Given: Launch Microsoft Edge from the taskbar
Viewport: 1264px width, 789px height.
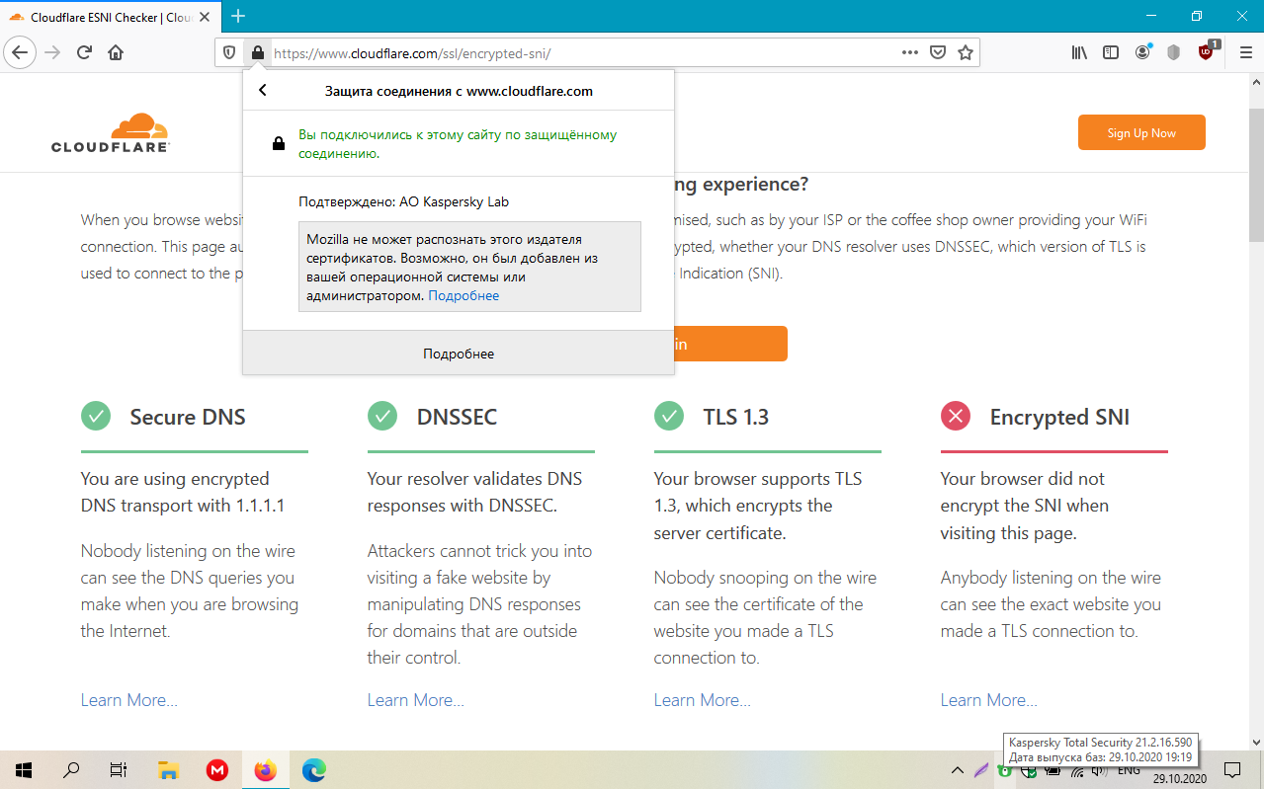Looking at the screenshot, I should [313, 770].
